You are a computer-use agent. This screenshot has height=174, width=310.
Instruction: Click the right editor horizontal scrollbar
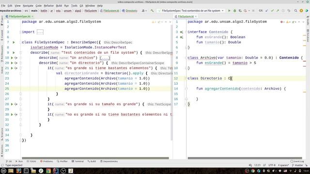click(245, 158)
